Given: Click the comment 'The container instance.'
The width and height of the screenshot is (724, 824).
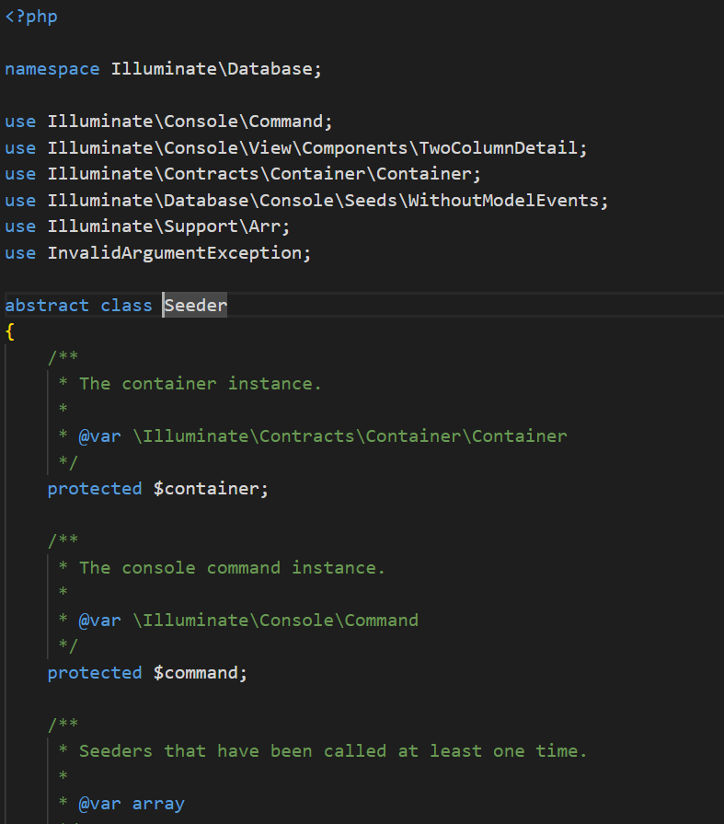Looking at the screenshot, I should point(200,384).
